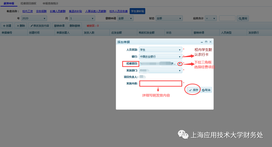Click the 发放内容 text field

click(x=161, y=84)
